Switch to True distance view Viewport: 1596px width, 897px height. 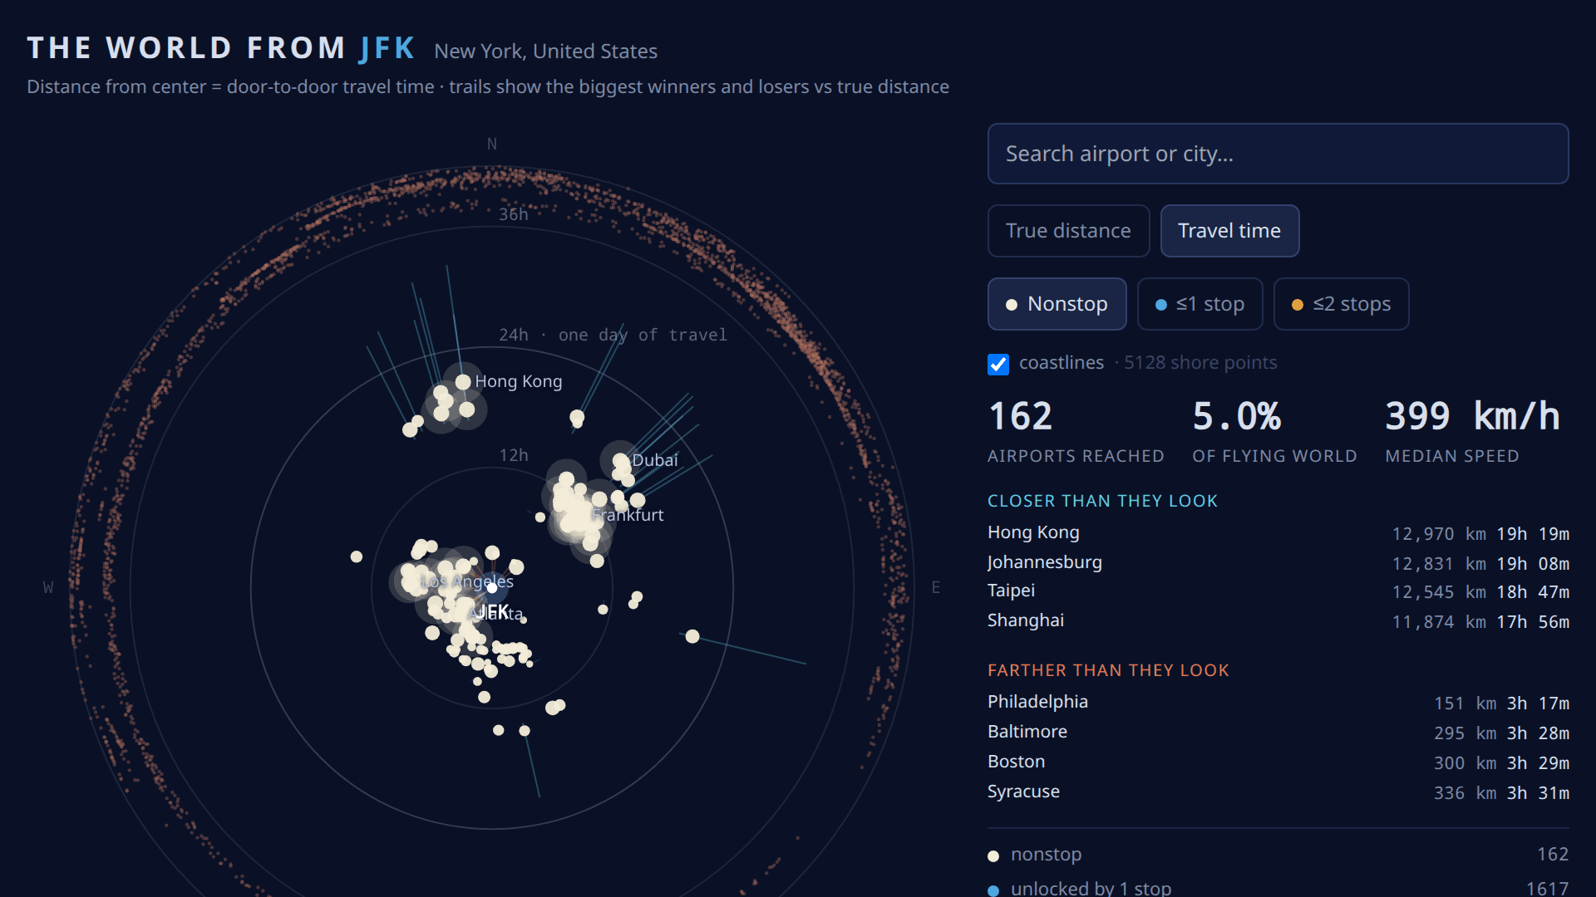point(1068,231)
